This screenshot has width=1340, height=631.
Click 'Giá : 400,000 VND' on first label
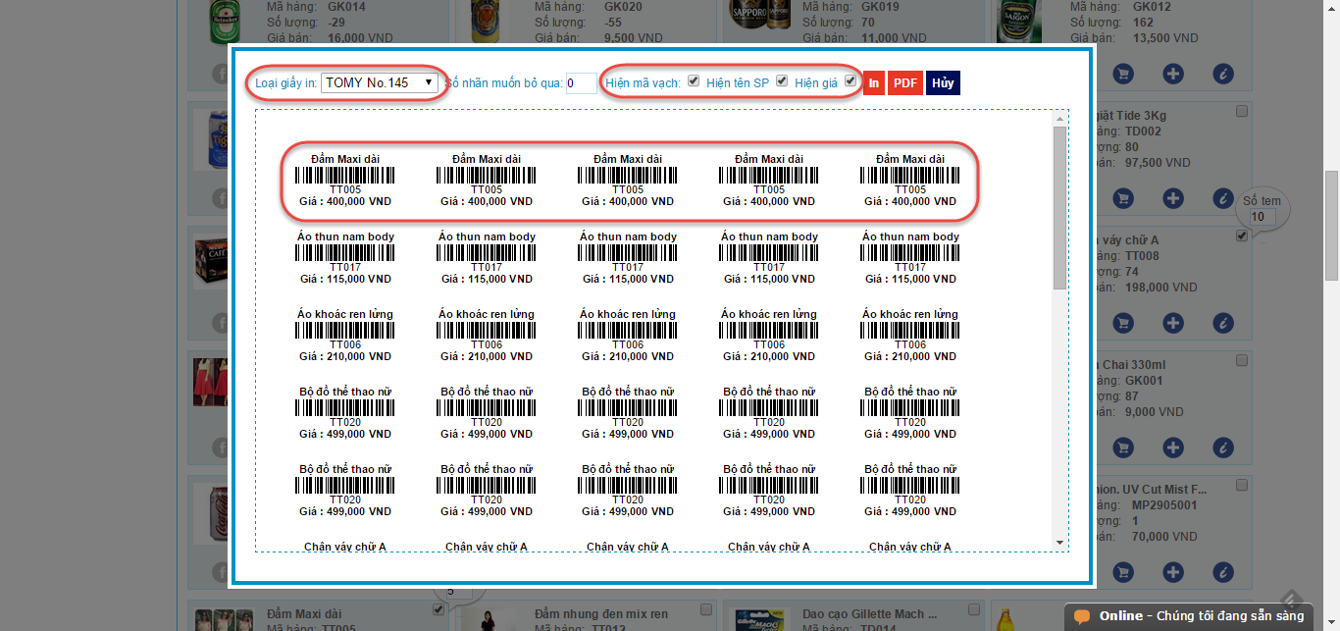pyautogui.click(x=345, y=201)
